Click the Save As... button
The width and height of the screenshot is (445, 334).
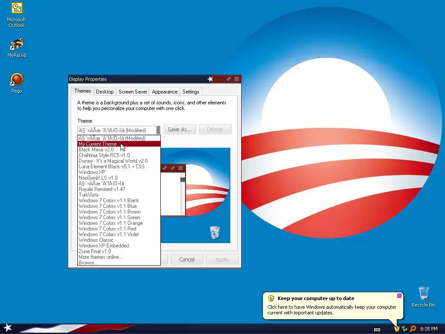click(179, 130)
